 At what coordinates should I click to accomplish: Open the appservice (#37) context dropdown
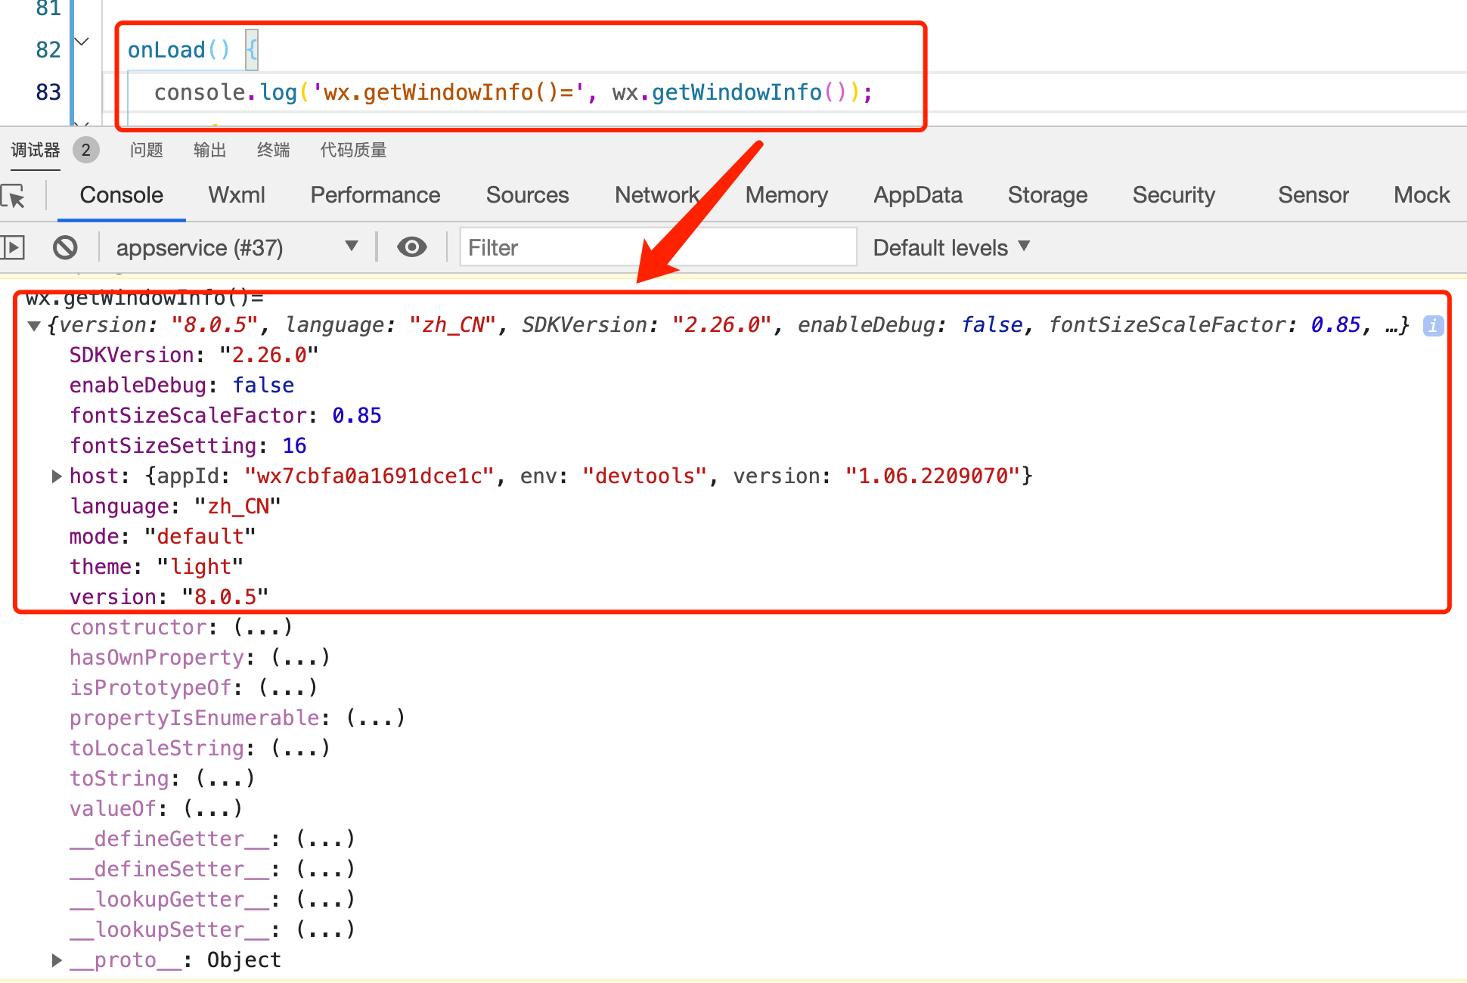coord(236,247)
